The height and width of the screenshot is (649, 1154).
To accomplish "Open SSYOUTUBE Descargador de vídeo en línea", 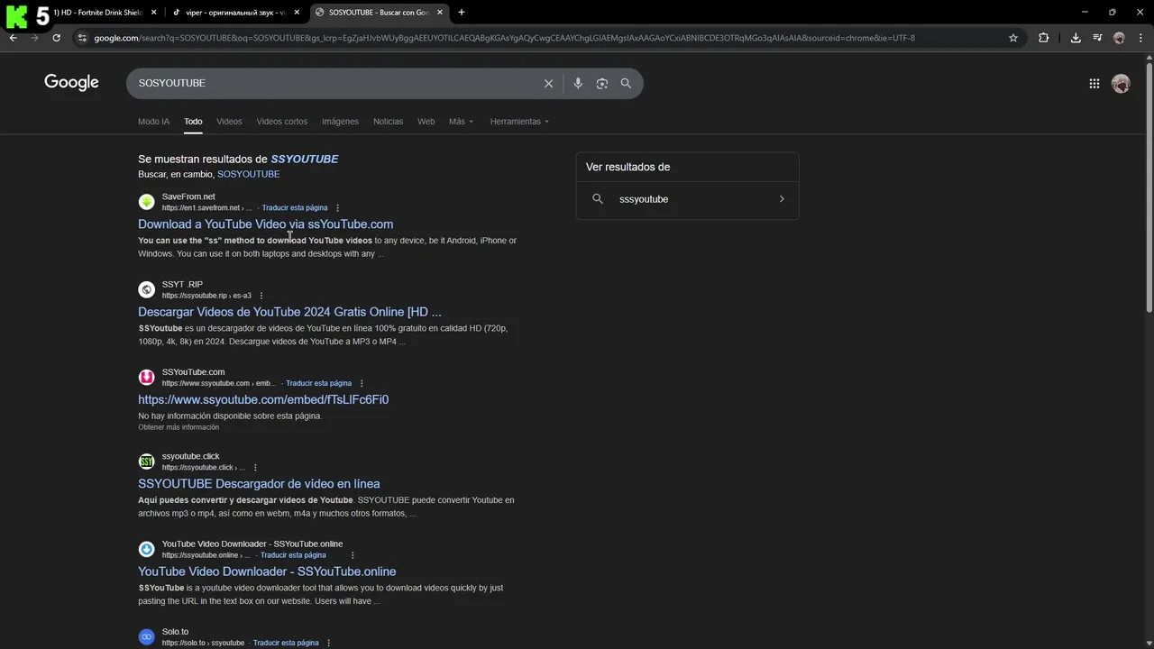I will (x=259, y=484).
